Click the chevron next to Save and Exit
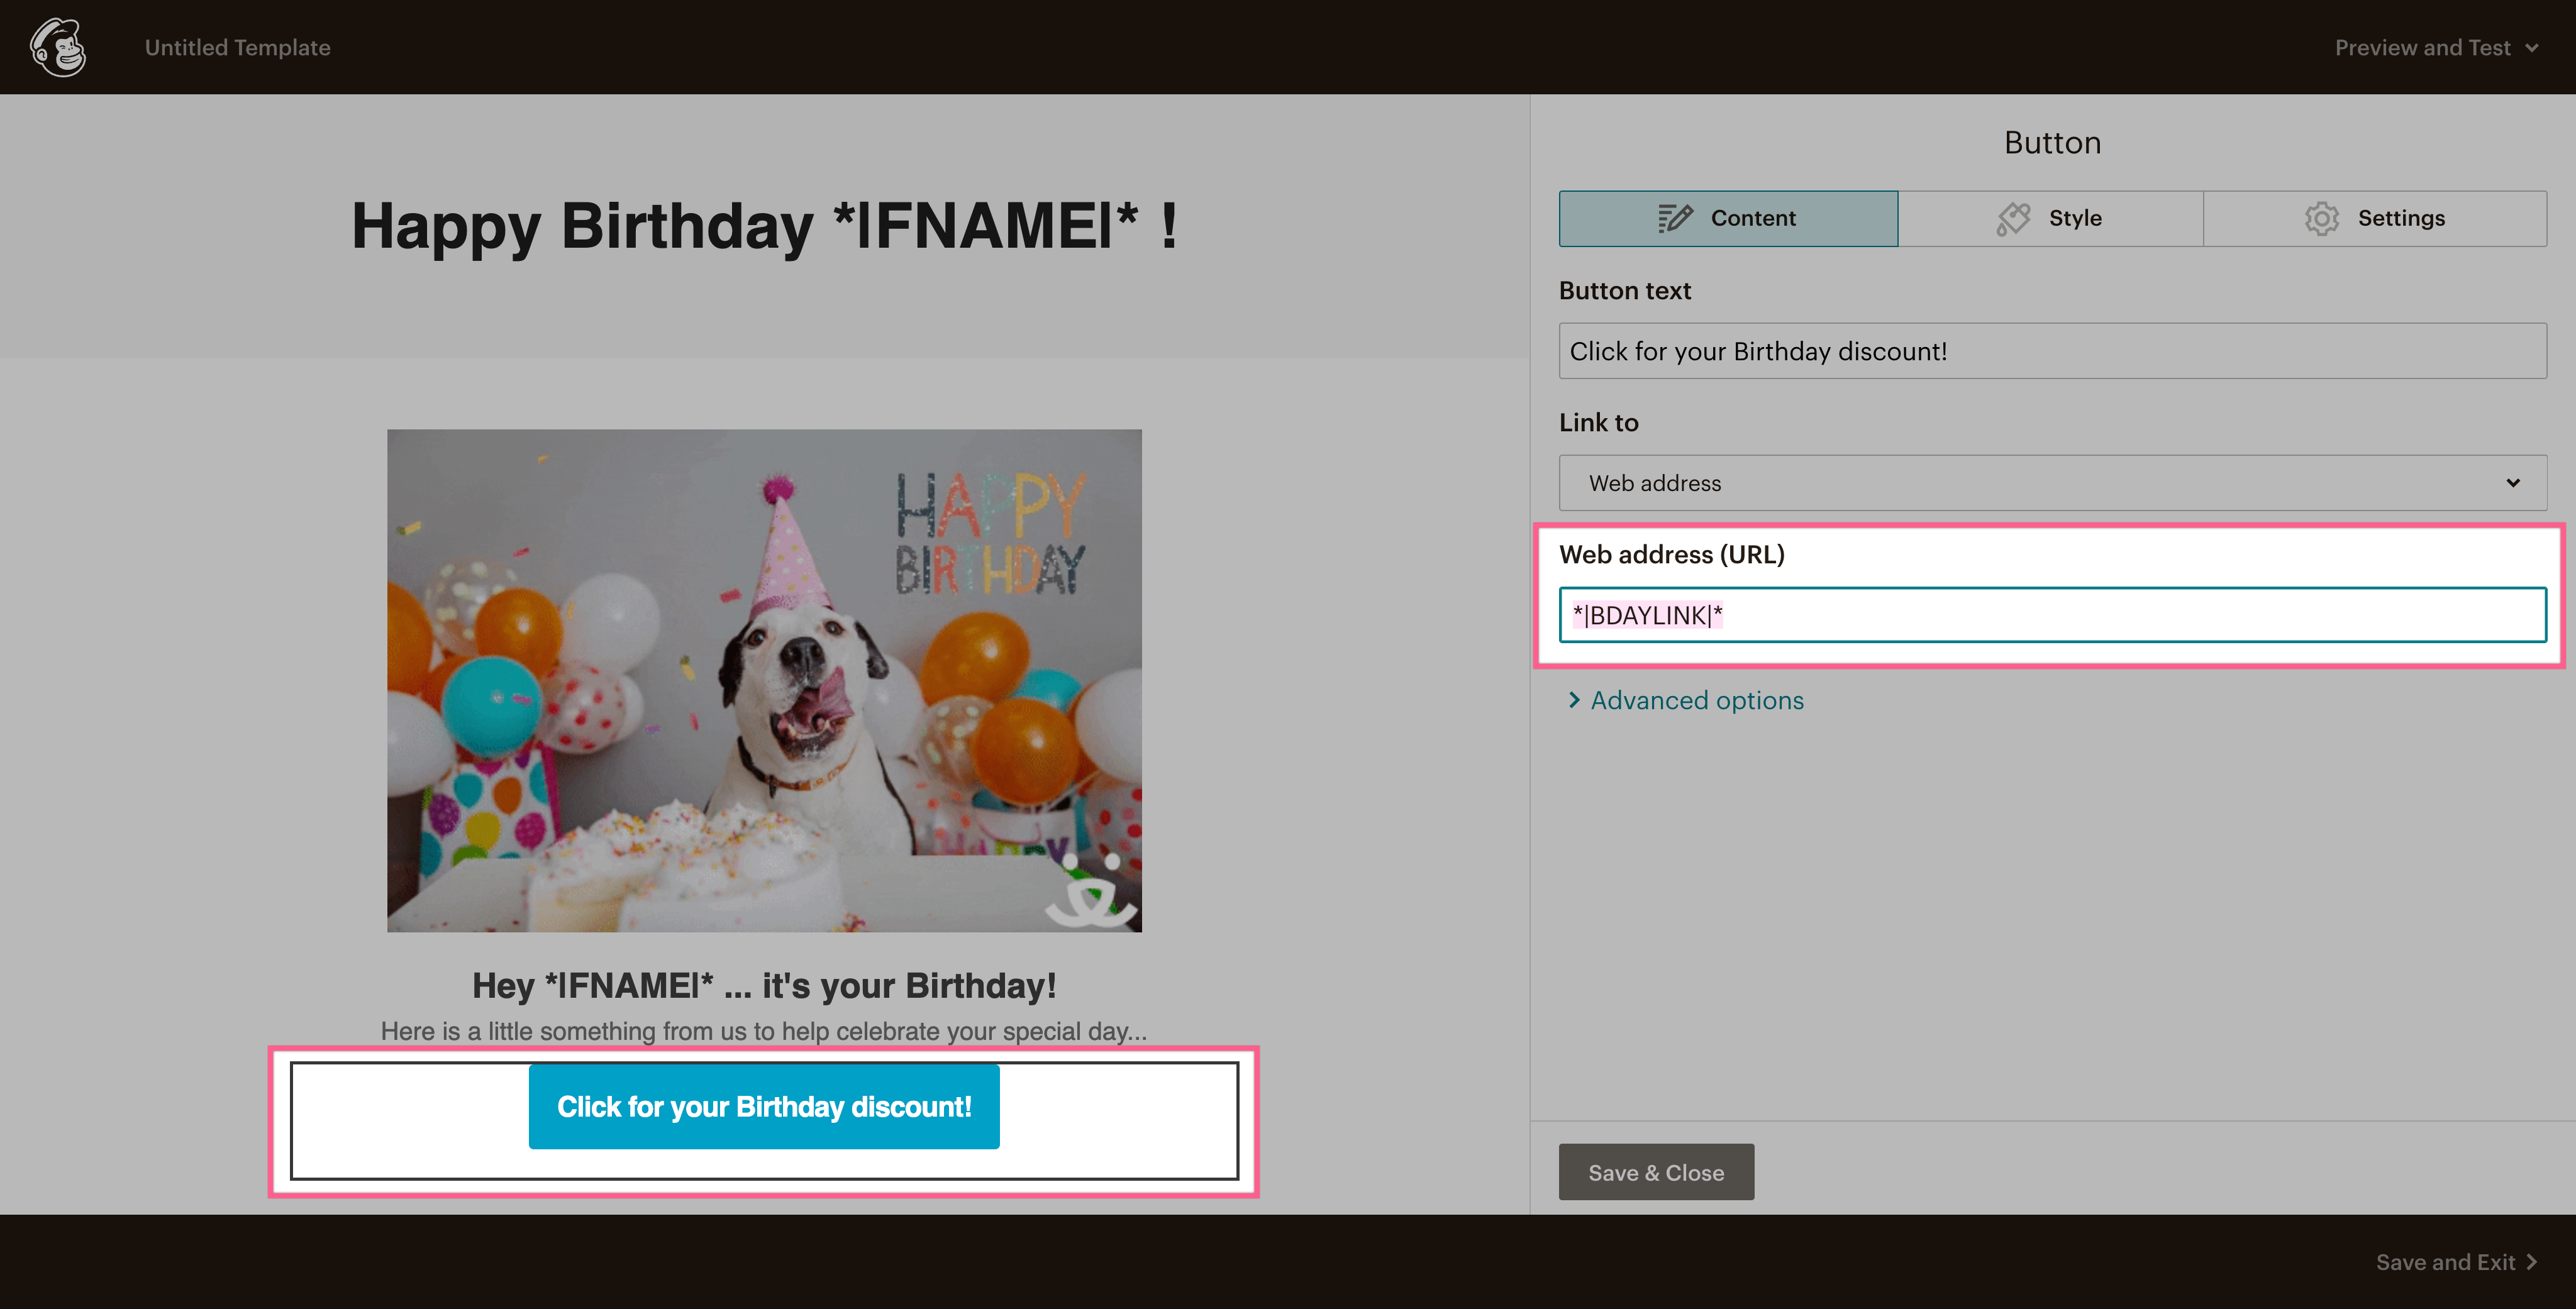This screenshot has height=1309, width=2576. pyautogui.click(x=2533, y=1262)
